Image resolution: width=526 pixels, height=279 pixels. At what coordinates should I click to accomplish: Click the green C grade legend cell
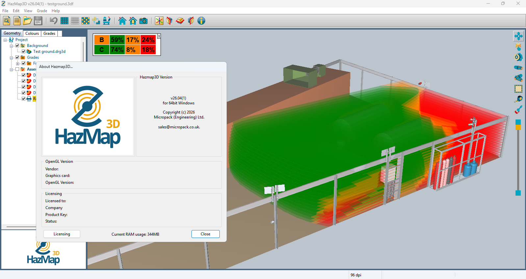pos(102,50)
